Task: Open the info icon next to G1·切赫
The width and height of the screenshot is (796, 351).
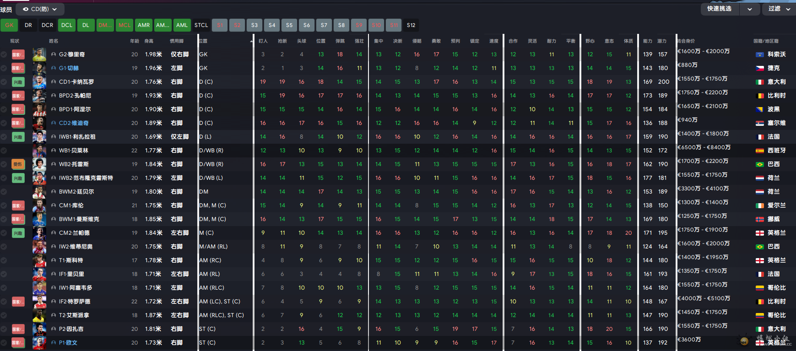Action: (x=54, y=68)
